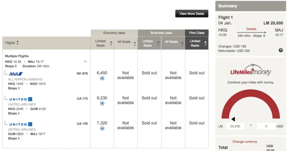Click the HKG 1435 • NGO 1910 route
This screenshot has width=287, height=151.
coord(27,84)
